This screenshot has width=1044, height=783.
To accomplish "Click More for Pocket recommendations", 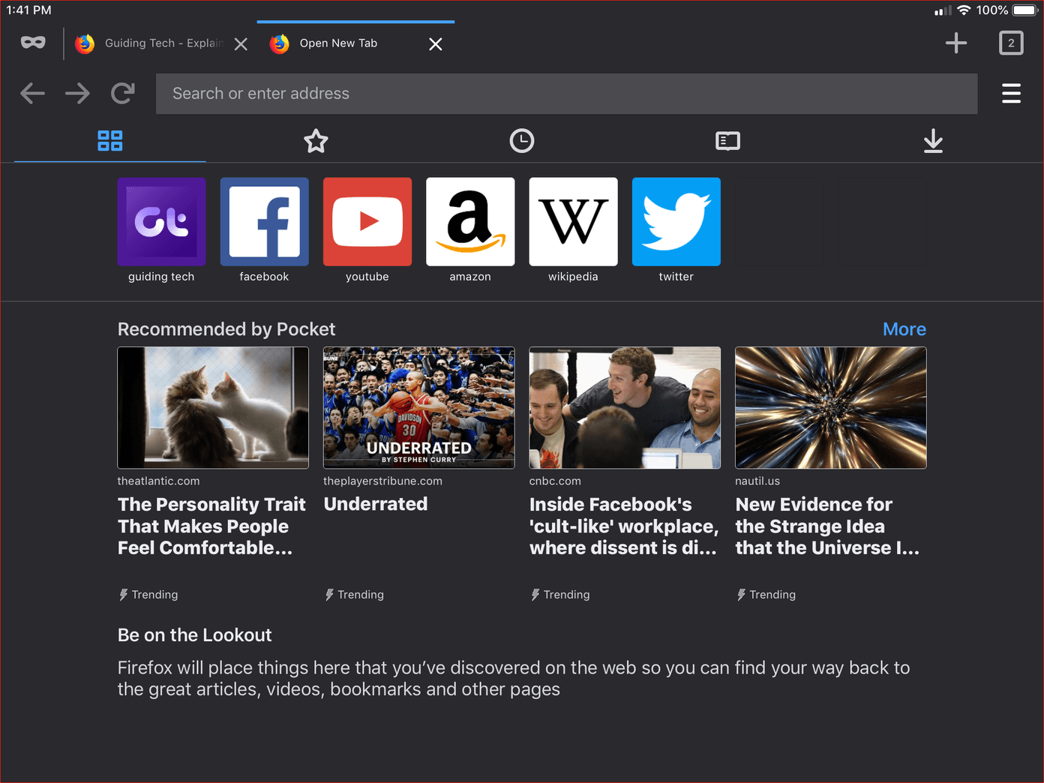I will 904,329.
